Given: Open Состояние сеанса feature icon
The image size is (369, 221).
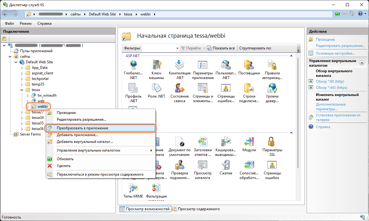Looking at the screenshot, I should click(x=179, y=89).
